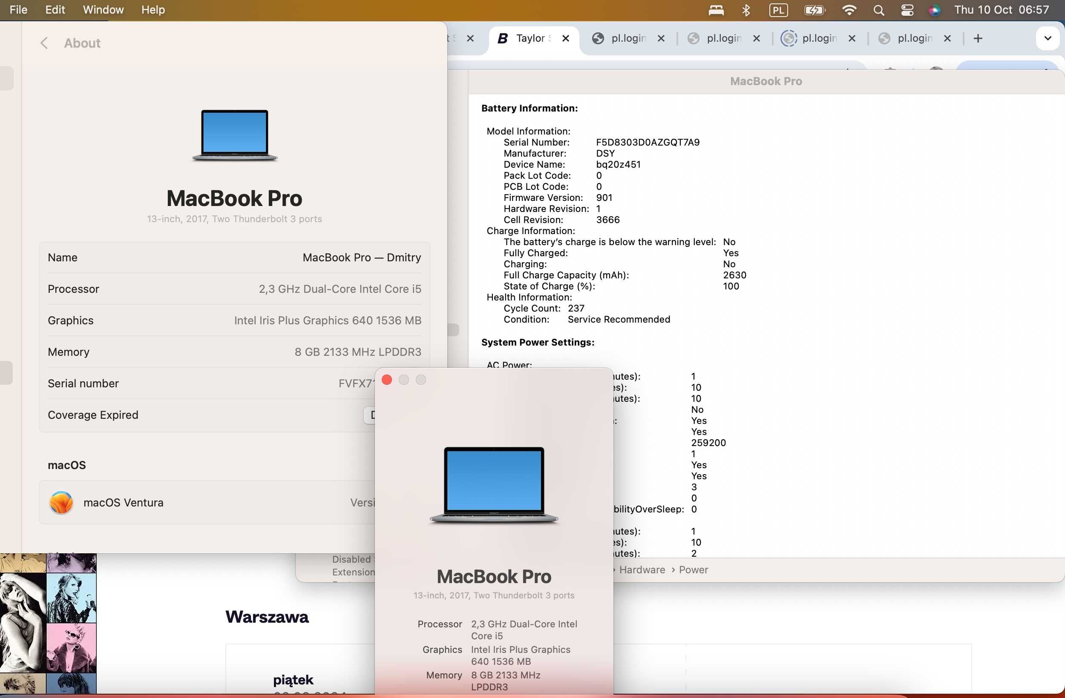Open the Help menu
This screenshot has height=698, width=1065.
153,10
